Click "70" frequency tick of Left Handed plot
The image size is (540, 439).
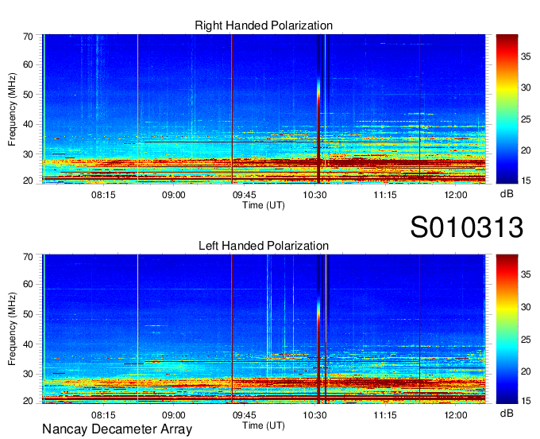click(x=28, y=257)
